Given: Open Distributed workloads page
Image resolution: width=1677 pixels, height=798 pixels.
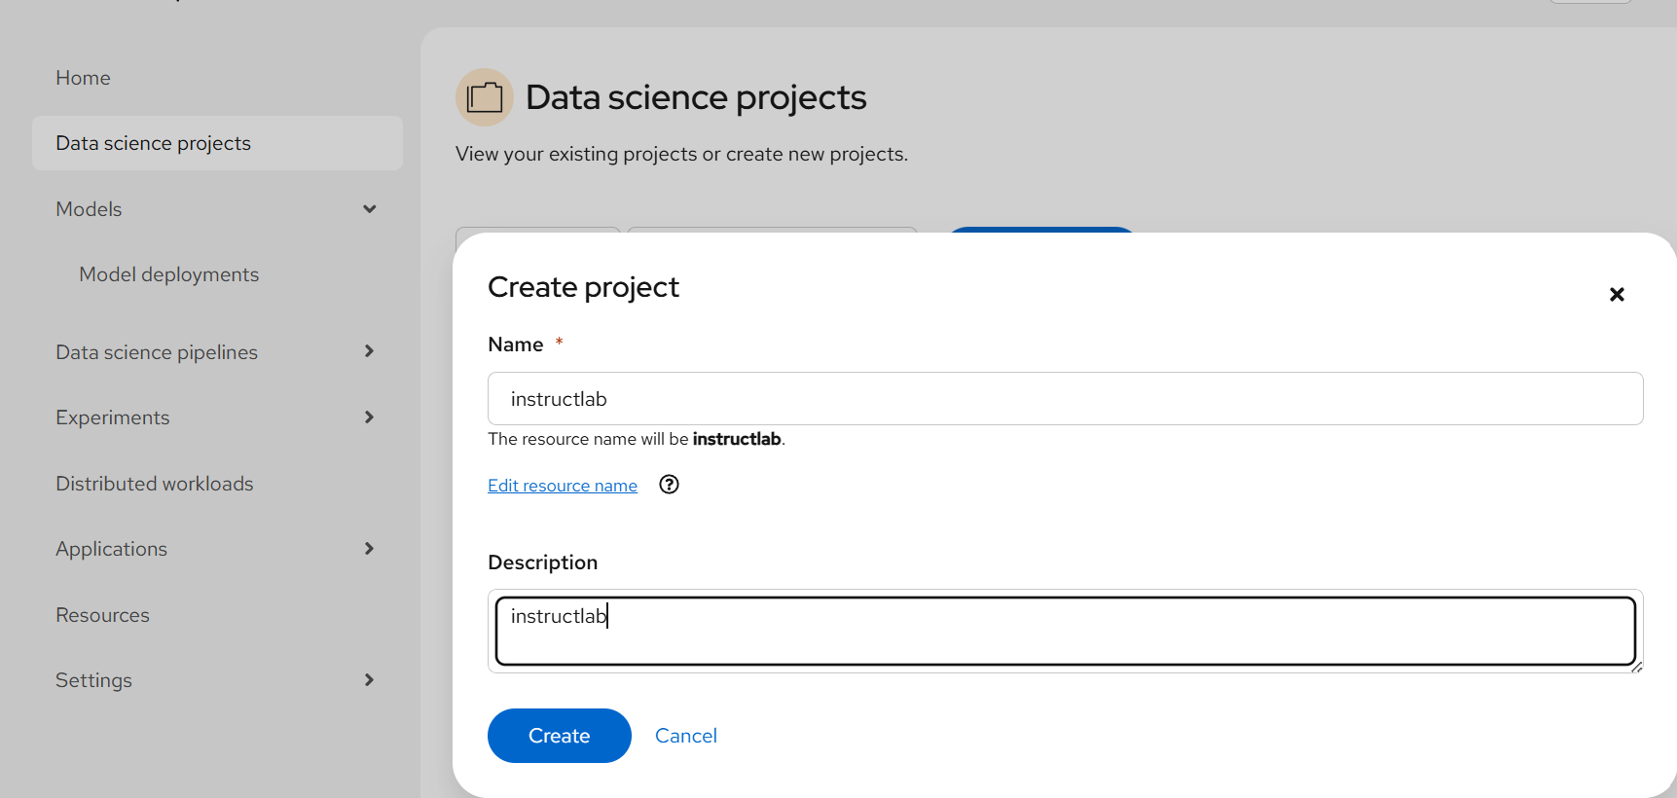Looking at the screenshot, I should pyautogui.click(x=155, y=484).
